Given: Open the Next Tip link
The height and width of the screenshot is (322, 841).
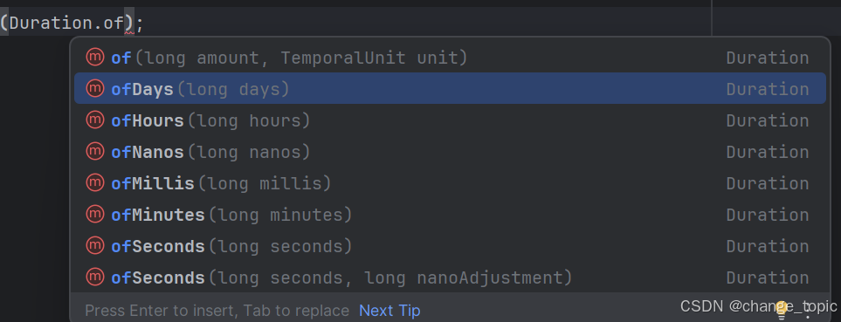Looking at the screenshot, I should pyautogui.click(x=389, y=311).
